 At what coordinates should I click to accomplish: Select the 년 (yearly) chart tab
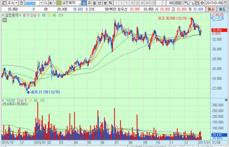point(100,3)
